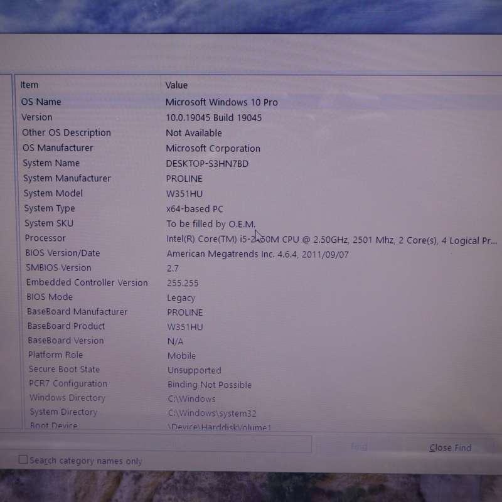Select the BaseBoard Product row
This screenshot has width=502, height=502.
coord(67,326)
